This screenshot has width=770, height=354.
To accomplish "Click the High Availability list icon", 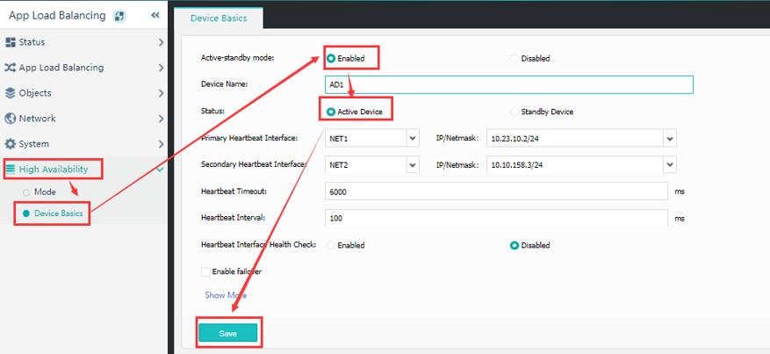I will click(x=11, y=170).
